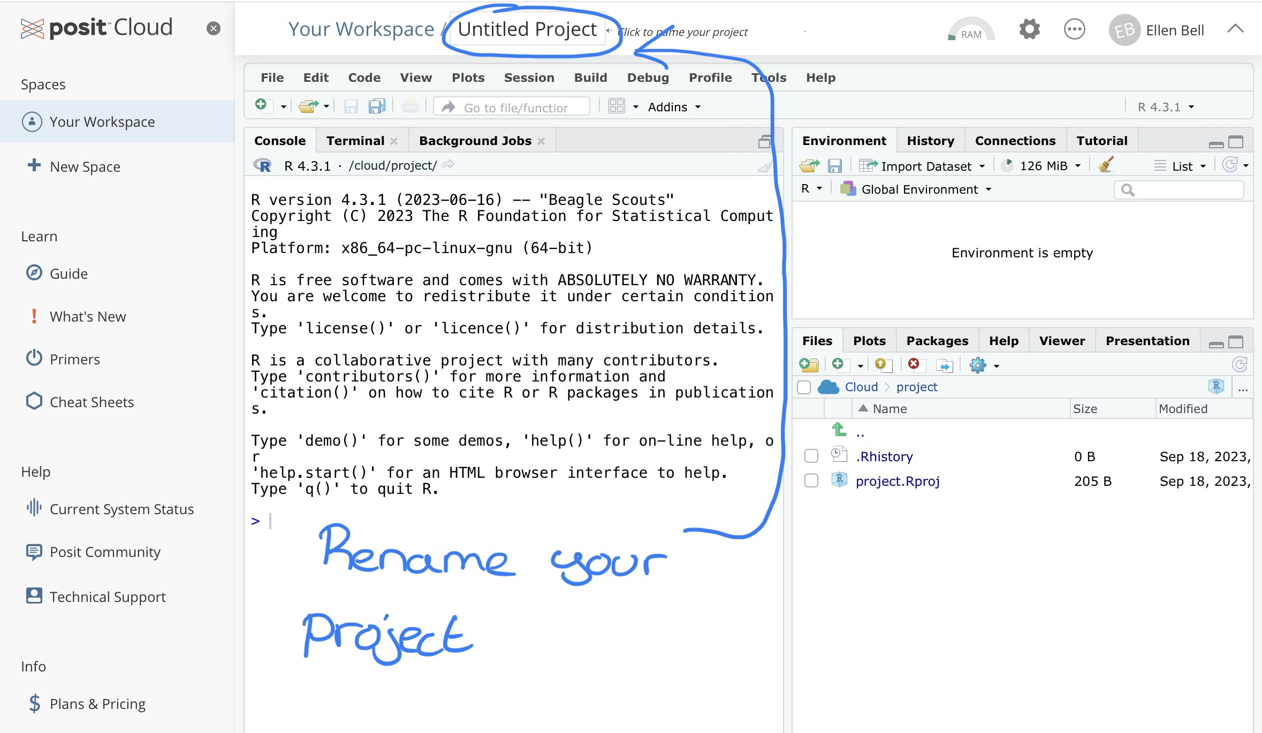Viewport: 1262px width, 733px height.
Task: Open the Addins dropdown
Action: [673, 106]
